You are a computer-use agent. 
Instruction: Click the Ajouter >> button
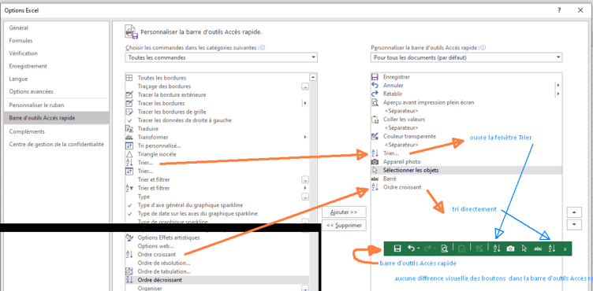(x=344, y=212)
